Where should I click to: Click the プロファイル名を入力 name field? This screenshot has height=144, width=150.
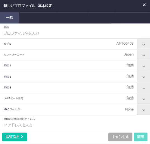tap(75, 33)
